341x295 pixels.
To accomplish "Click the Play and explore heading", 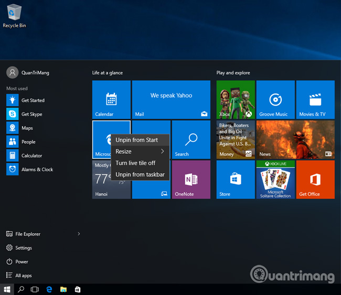I will tap(233, 73).
